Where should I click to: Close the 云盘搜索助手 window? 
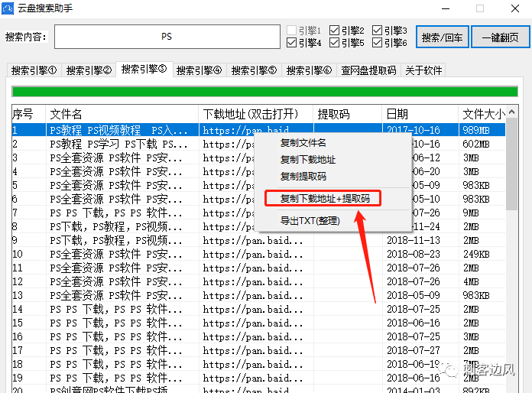point(515,8)
